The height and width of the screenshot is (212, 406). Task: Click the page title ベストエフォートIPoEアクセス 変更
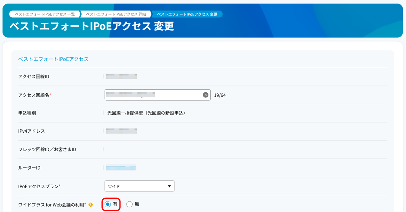92,26
